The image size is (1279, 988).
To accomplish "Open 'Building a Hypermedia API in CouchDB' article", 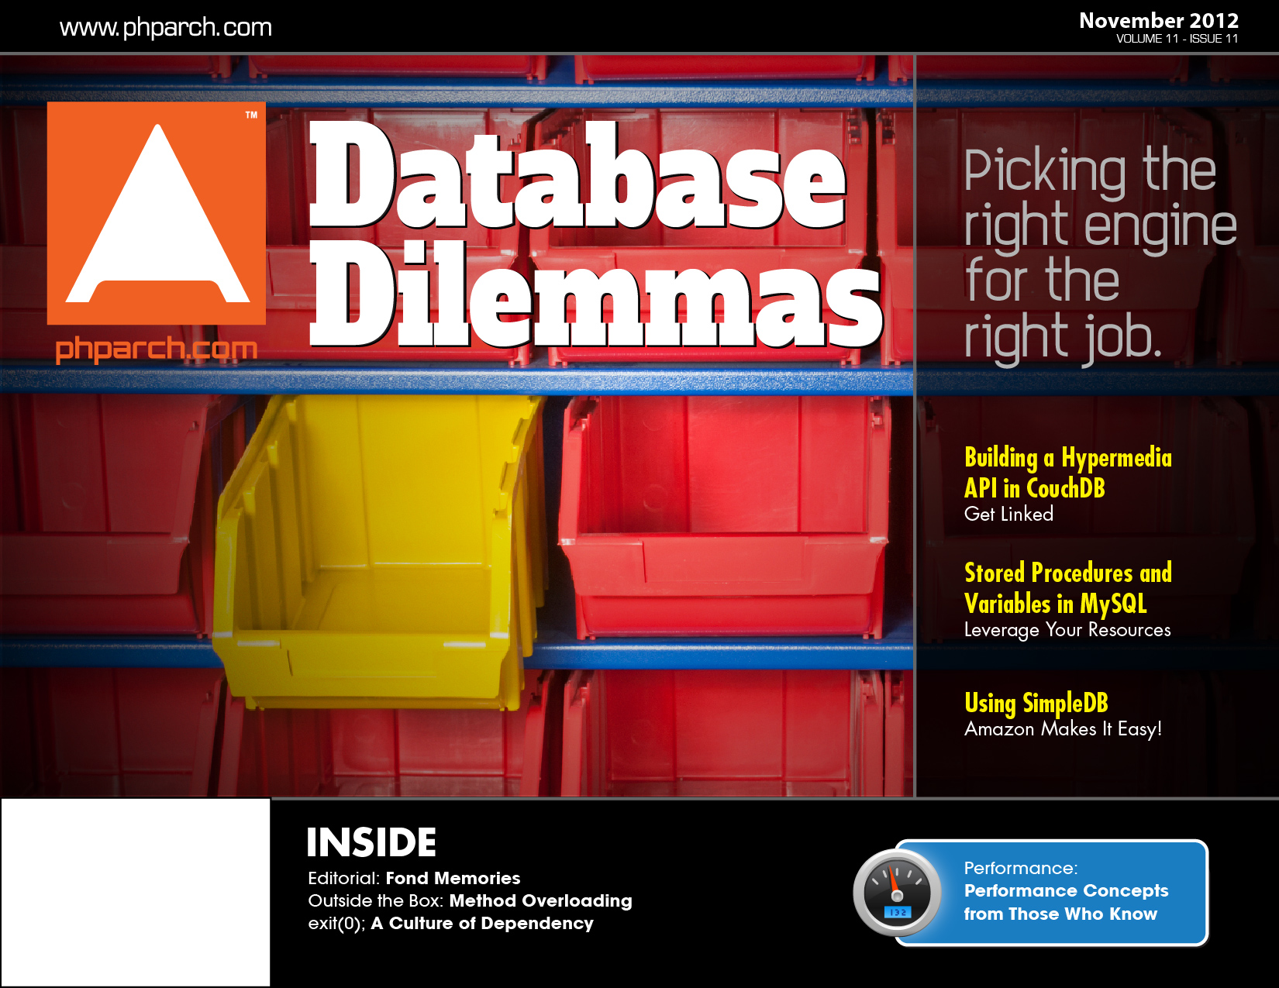I will pos(1067,473).
